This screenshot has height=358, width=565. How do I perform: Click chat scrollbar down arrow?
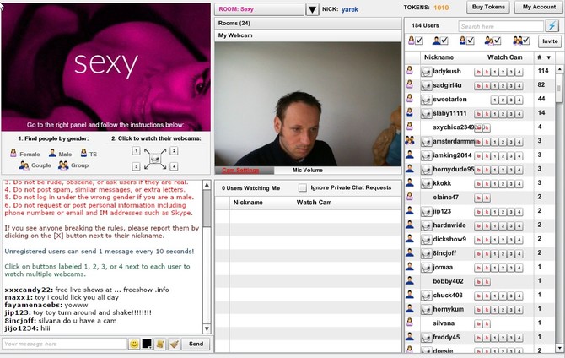[207, 328]
